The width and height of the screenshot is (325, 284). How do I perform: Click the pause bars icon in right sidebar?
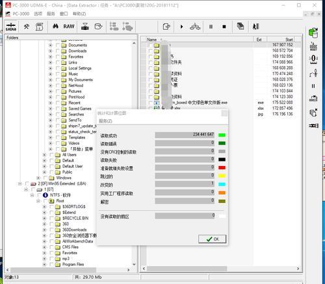coord(313,86)
